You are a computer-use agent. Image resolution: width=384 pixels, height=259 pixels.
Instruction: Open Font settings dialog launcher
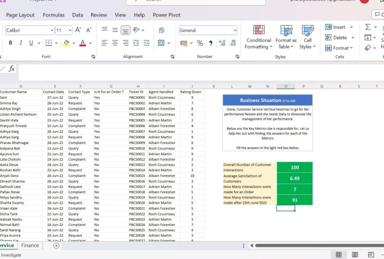click(x=93, y=57)
